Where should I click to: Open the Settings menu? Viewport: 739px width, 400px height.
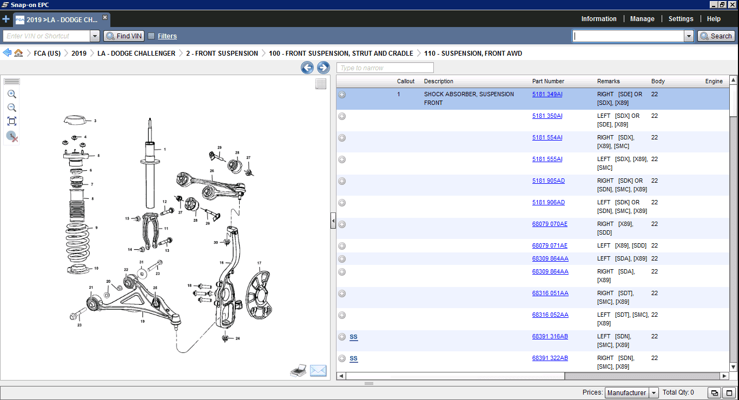coord(681,19)
